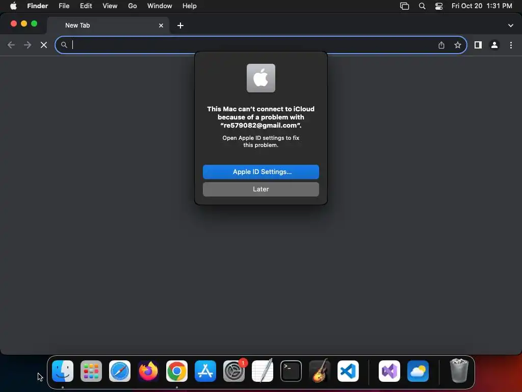Open Visual Studio from the Dock

[x=389, y=371]
